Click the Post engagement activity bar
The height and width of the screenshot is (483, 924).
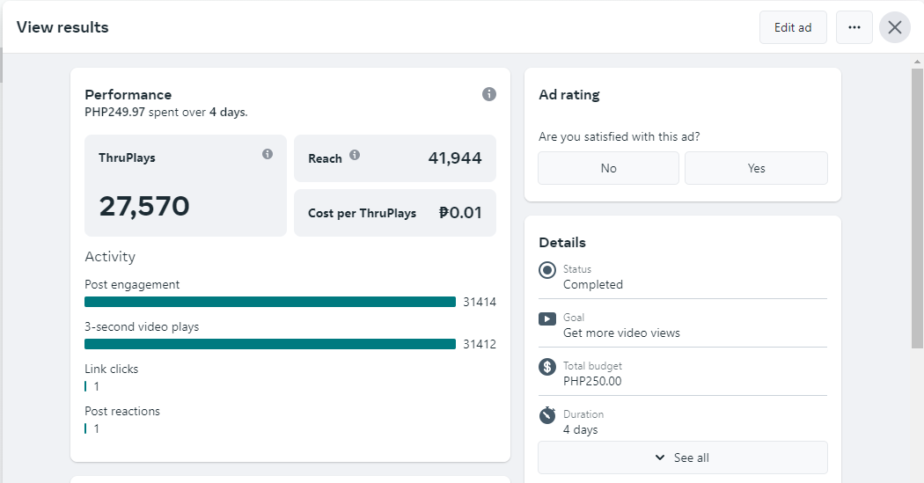[x=270, y=302]
